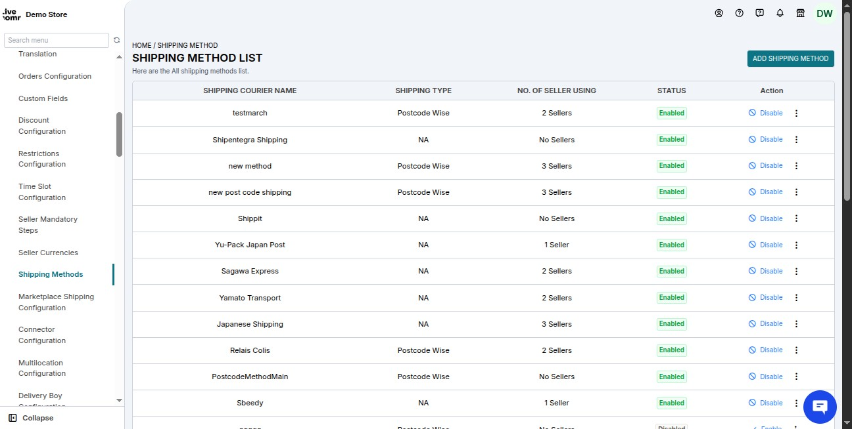Click the DW account avatar
Image resolution: width=852 pixels, height=429 pixels.
click(824, 13)
